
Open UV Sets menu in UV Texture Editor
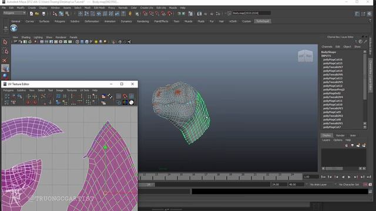[85, 90]
